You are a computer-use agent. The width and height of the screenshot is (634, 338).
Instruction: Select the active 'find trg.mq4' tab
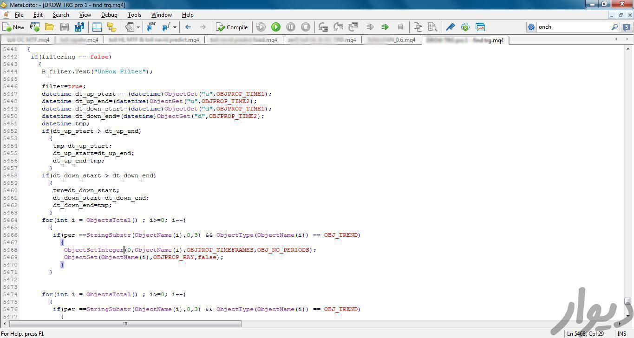465,40
